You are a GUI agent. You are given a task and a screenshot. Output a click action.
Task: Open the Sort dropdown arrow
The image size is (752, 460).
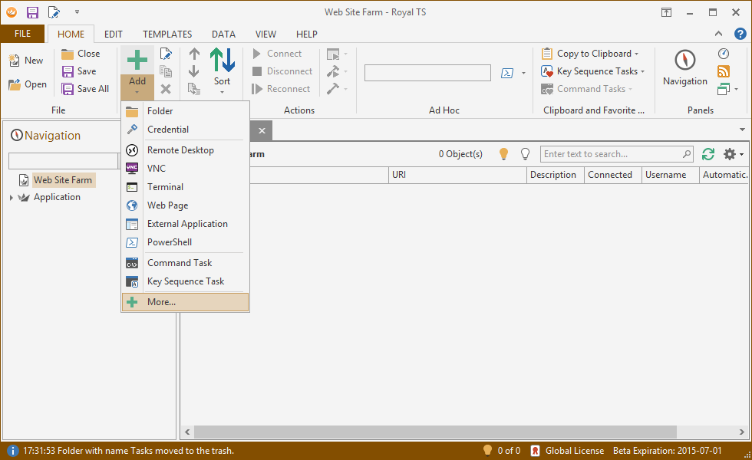222,91
